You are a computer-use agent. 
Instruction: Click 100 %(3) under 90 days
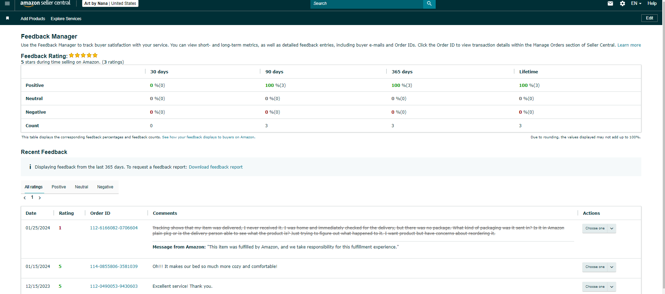(275, 85)
